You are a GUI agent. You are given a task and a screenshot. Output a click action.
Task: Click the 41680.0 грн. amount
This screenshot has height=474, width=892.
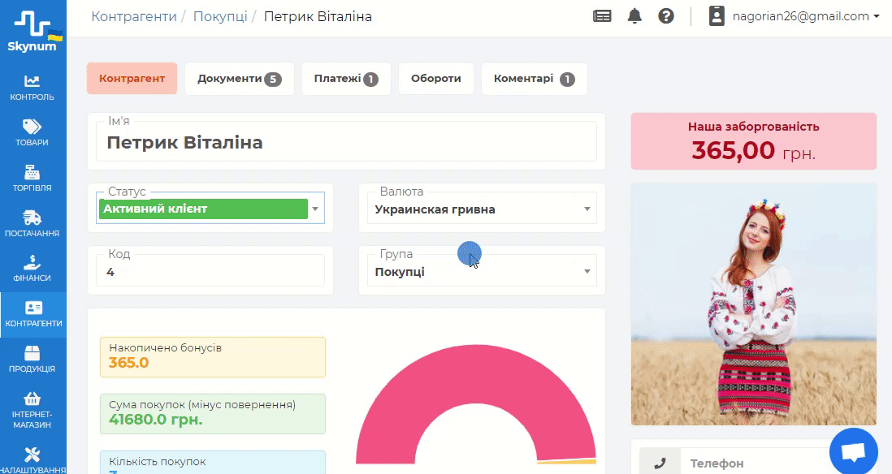[x=156, y=420]
